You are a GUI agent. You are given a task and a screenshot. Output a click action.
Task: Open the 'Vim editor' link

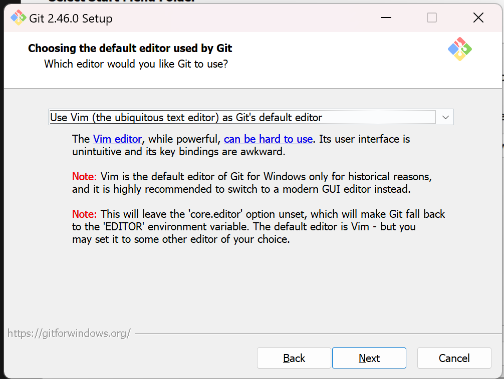click(x=117, y=139)
